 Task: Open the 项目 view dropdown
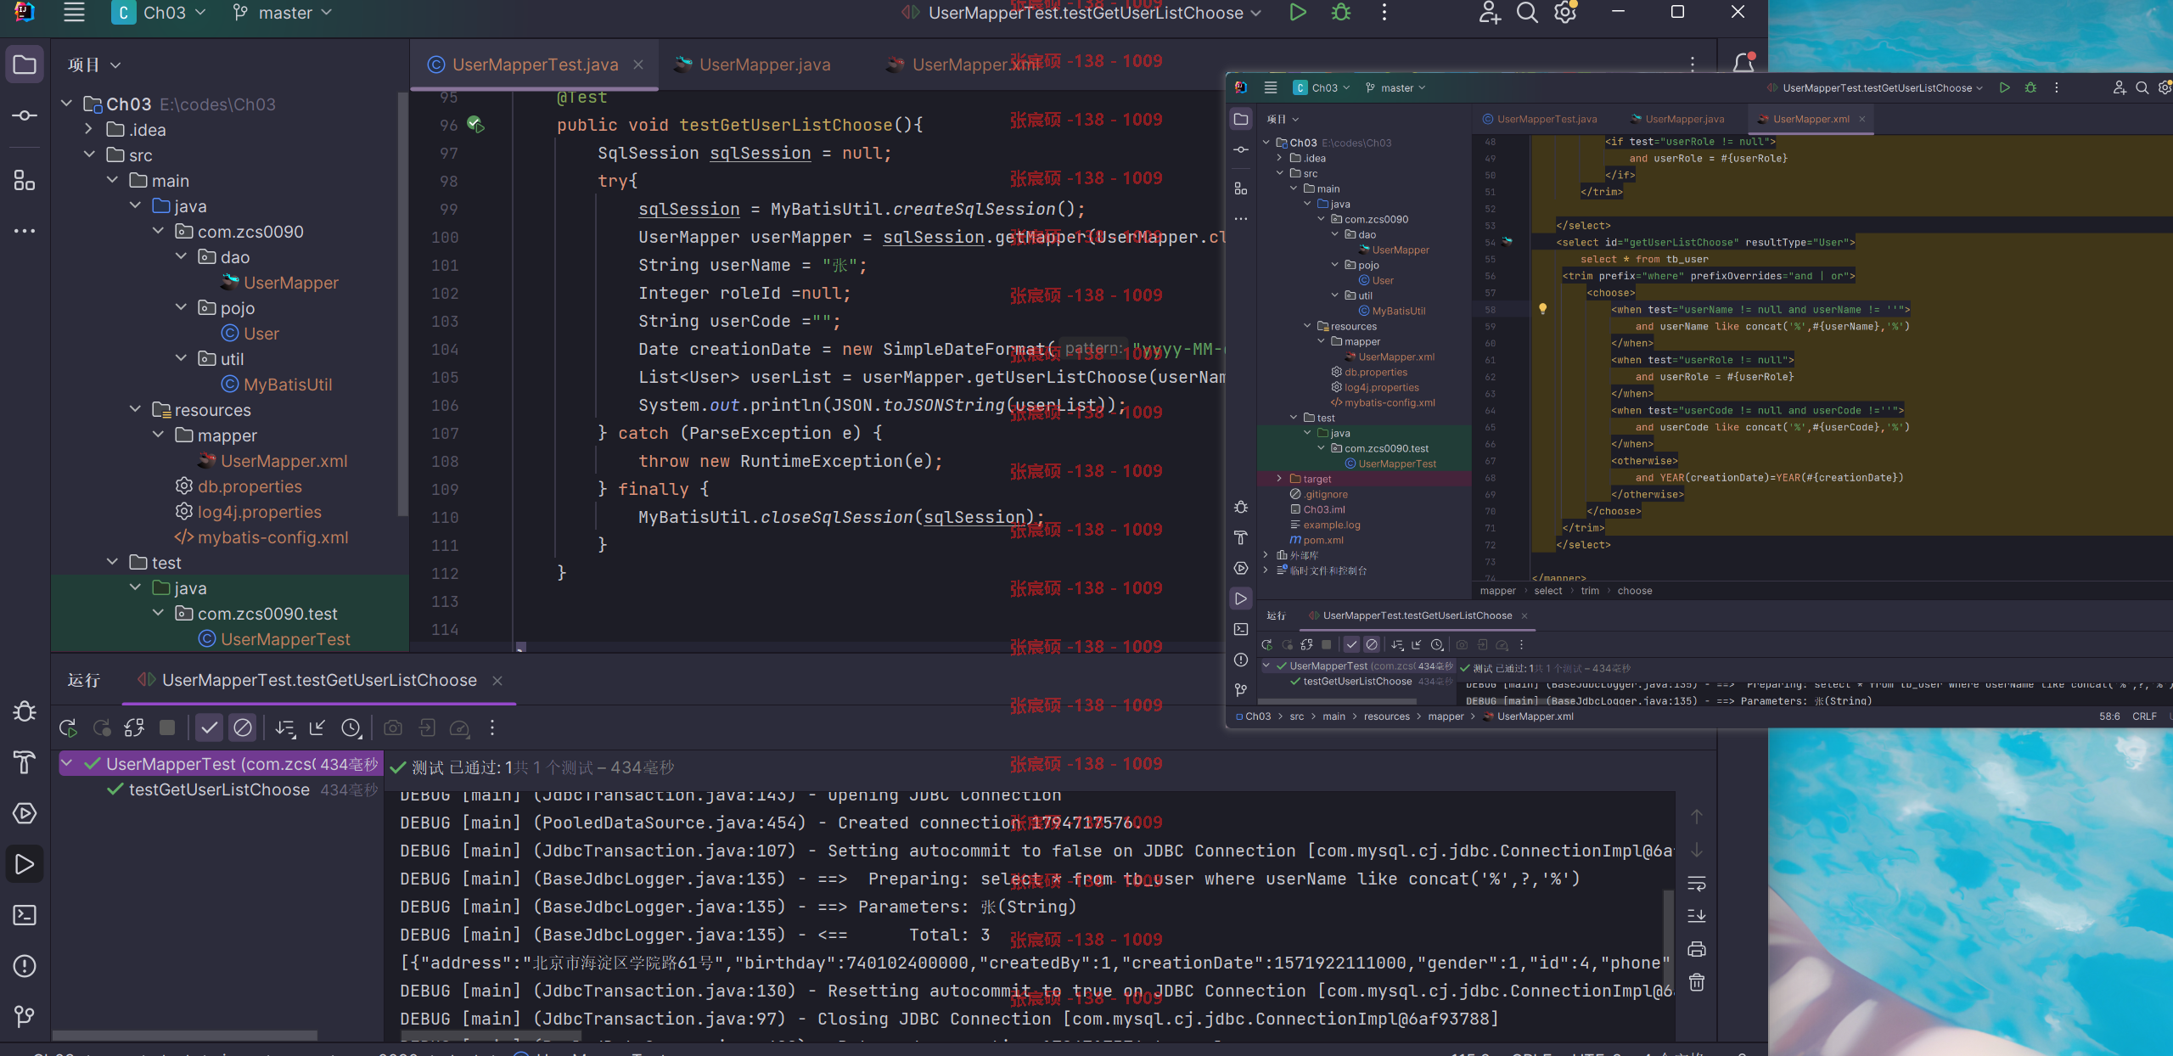tap(93, 65)
